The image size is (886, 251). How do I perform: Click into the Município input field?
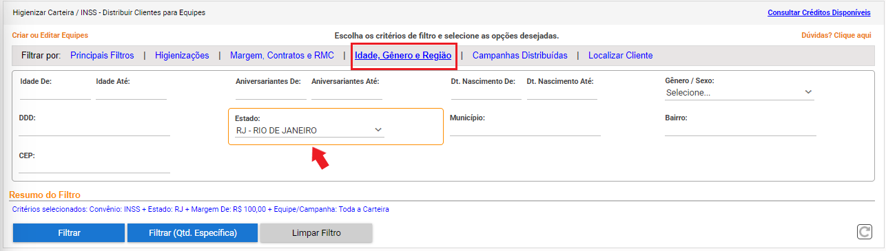coord(525,129)
